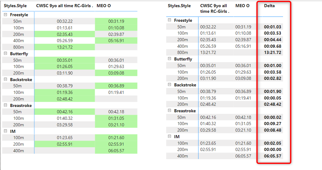322x170 pixels.
Task: Select right table cell 03:21.10
Action: coord(243,130)
